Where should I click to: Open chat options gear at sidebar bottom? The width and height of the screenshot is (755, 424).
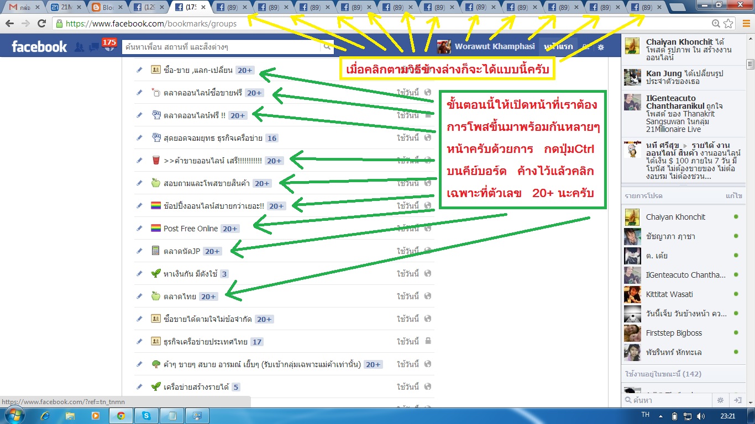721,400
